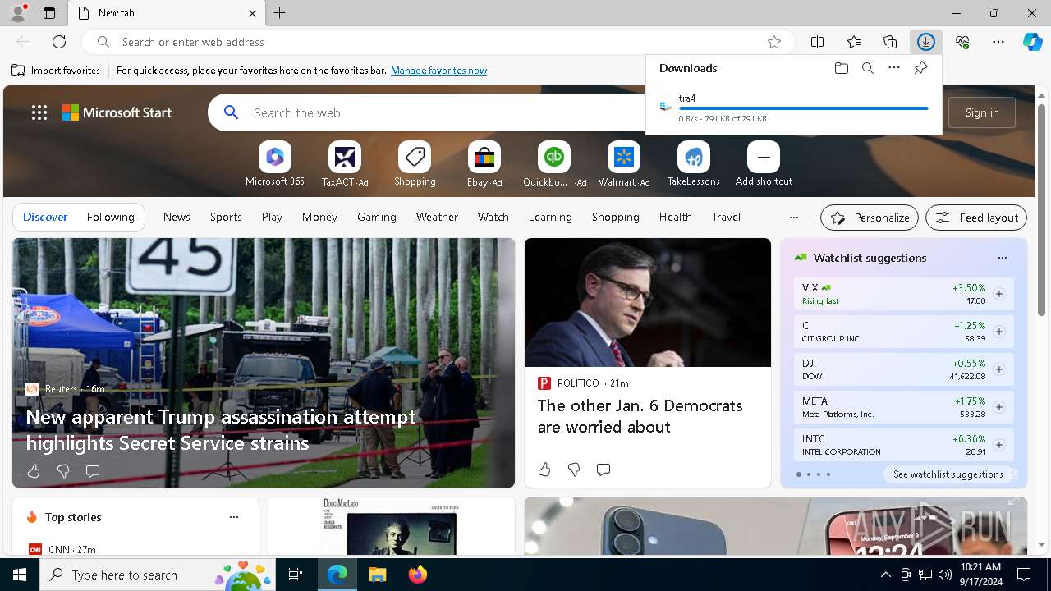Image resolution: width=1051 pixels, height=591 pixels.
Task: Select the Gaming category tab
Action: click(x=377, y=217)
